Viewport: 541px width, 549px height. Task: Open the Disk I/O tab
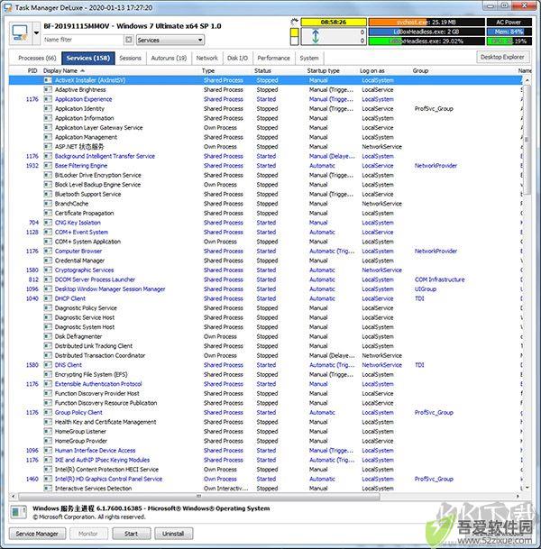tap(237, 58)
